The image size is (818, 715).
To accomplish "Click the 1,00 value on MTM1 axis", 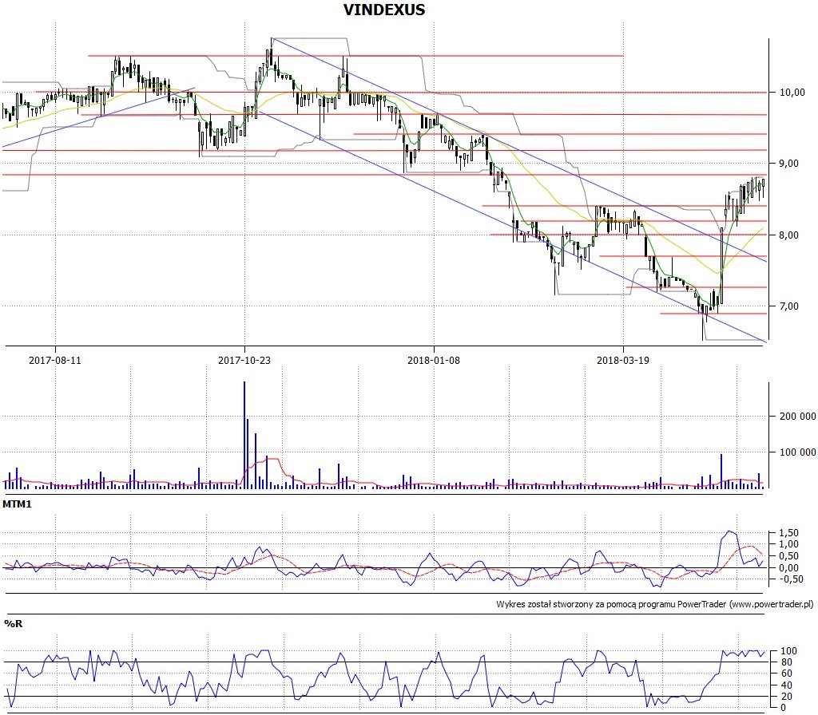I will click(788, 544).
